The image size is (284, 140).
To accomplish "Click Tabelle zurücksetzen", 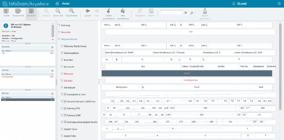I will pyautogui.click(x=108, y=14).
